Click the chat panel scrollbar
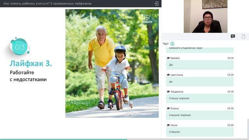Image resolution: width=249 pixels, height=140 pixels. point(248,129)
